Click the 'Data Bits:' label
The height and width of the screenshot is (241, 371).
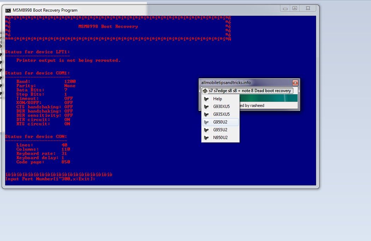30,90
